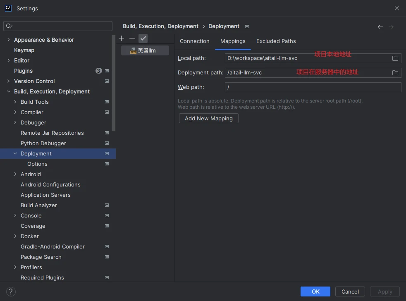Open Android Configurations settings
Image resolution: width=406 pixels, height=301 pixels.
tap(50, 185)
